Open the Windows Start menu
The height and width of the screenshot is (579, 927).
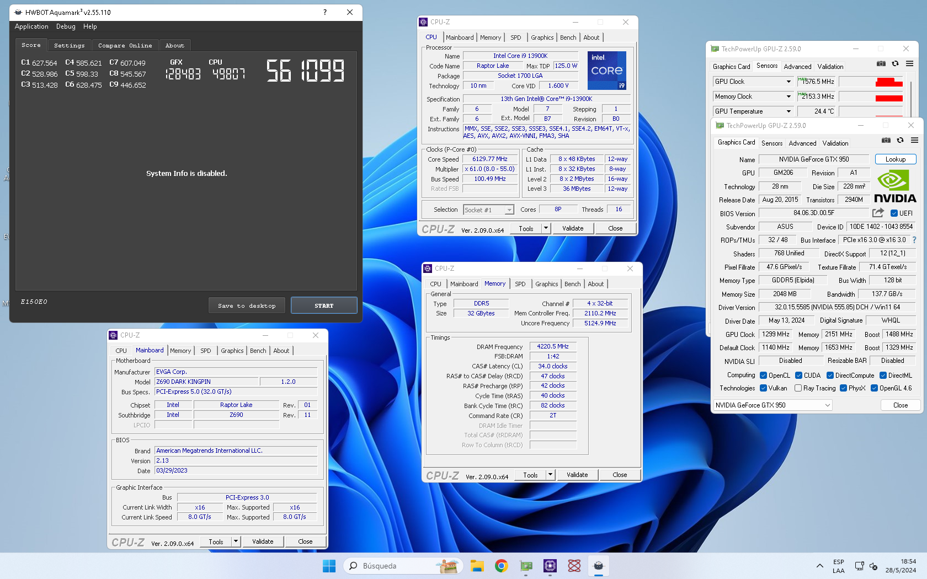[x=329, y=566]
